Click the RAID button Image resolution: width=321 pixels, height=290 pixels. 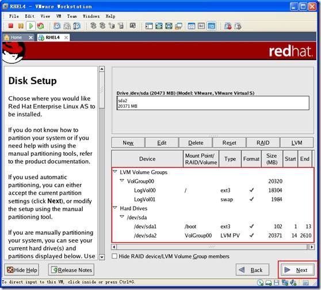[x=263, y=142]
